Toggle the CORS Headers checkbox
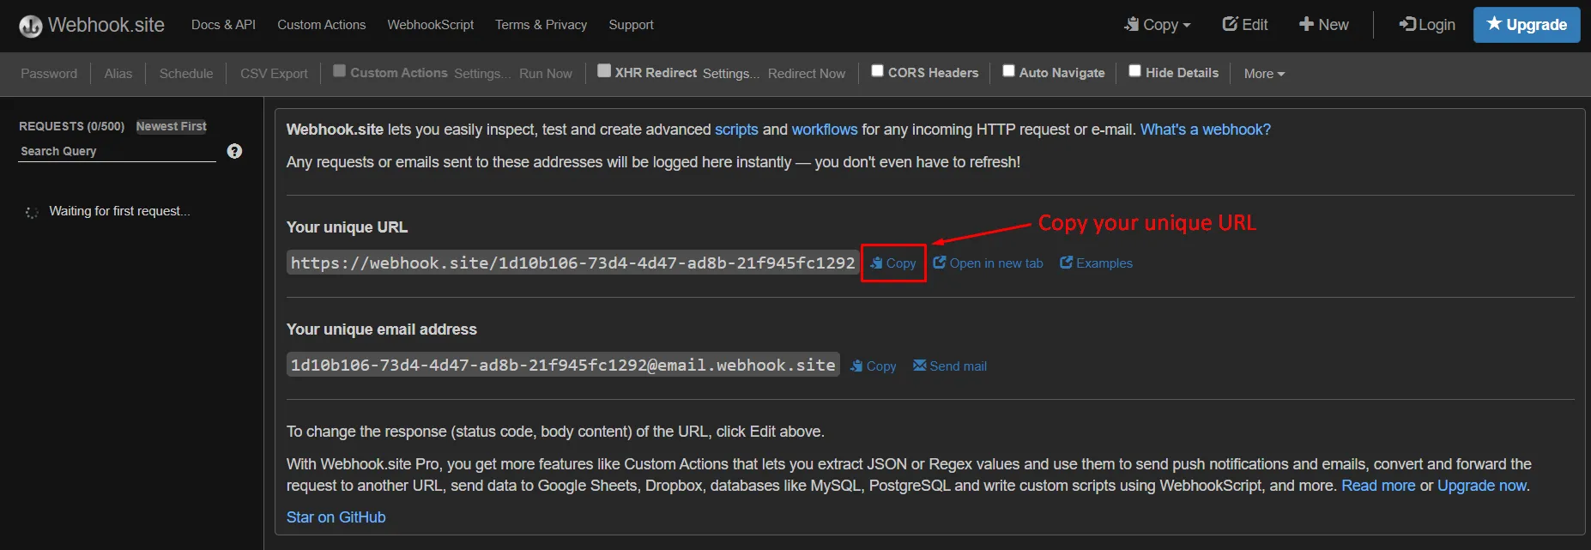Screen dimensions: 1591x550 (x=877, y=71)
